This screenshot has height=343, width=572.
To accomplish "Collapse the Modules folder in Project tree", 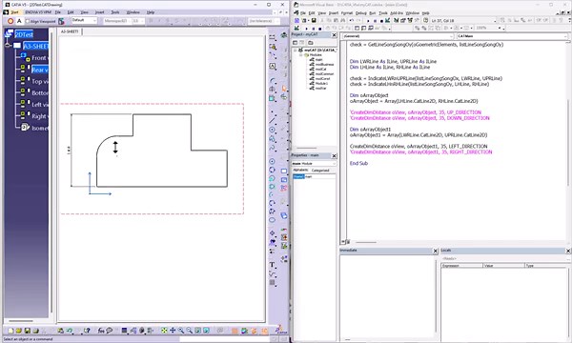I will tap(301, 54).
